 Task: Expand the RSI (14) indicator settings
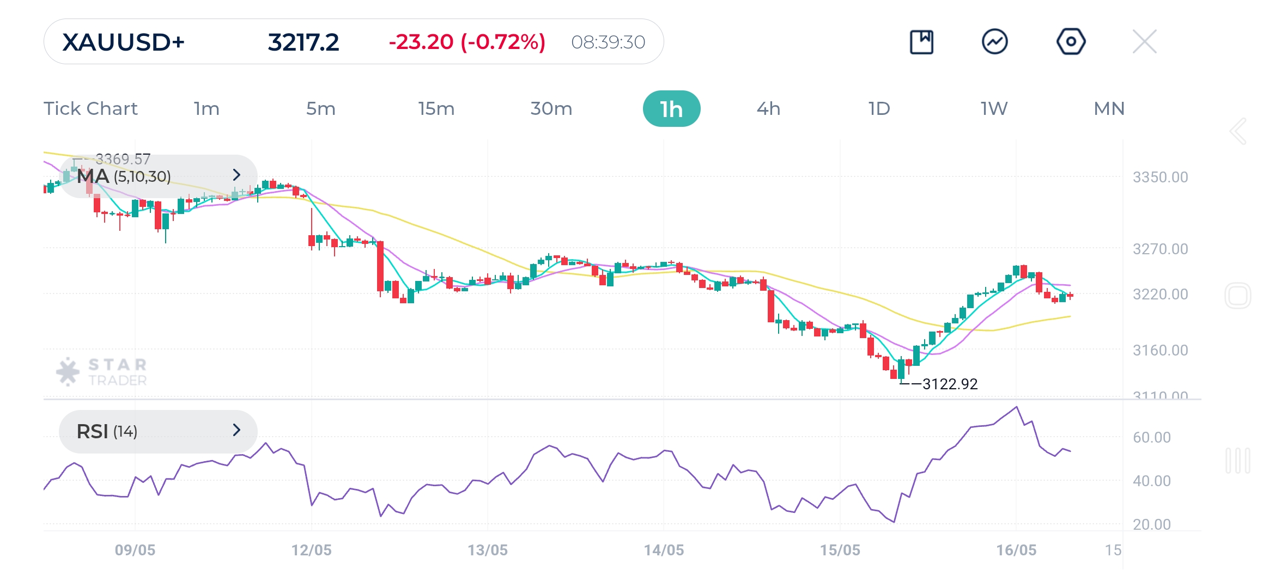tap(236, 431)
